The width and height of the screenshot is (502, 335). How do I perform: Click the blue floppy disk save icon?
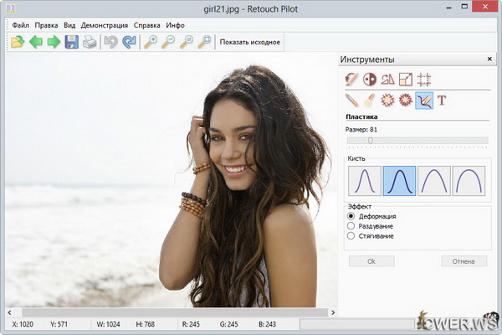72,42
